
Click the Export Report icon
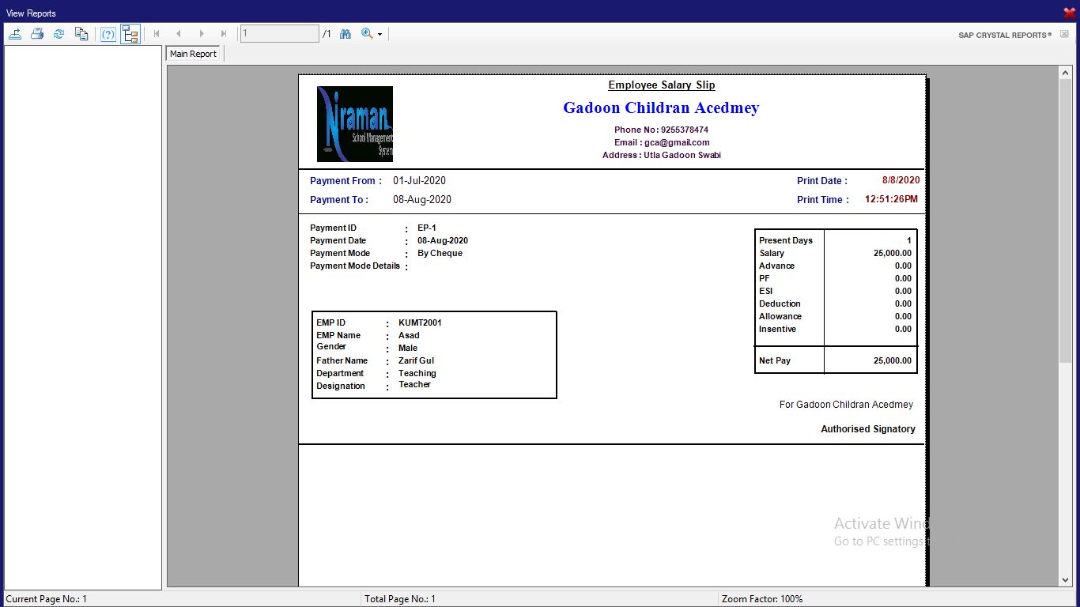[x=15, y=34]
